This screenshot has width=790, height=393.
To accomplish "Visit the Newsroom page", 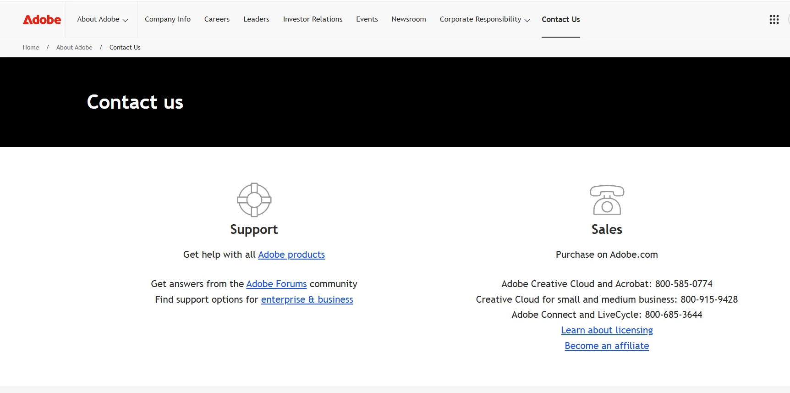I will pyautogui.click(x=409, y=19).
